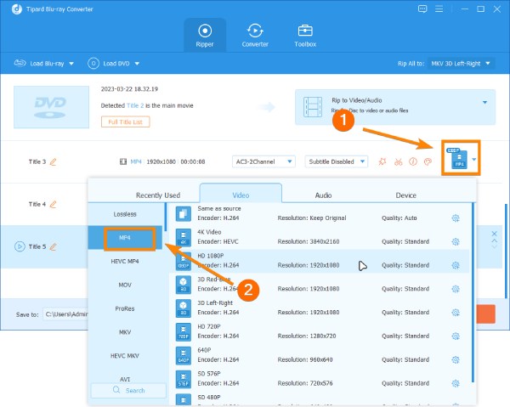Open the Toolbox tab
The image size is (510, 407).
coord(305,35)
